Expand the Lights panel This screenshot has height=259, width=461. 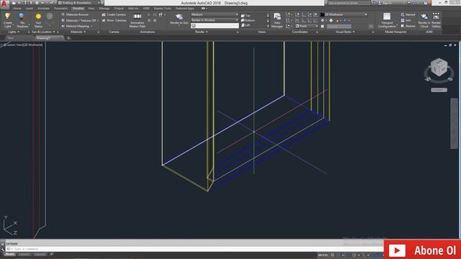pyautogui.click(x=14, y=32)
